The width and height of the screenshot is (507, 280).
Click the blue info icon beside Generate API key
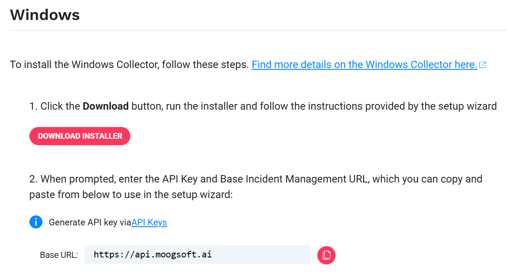(36, 222)
